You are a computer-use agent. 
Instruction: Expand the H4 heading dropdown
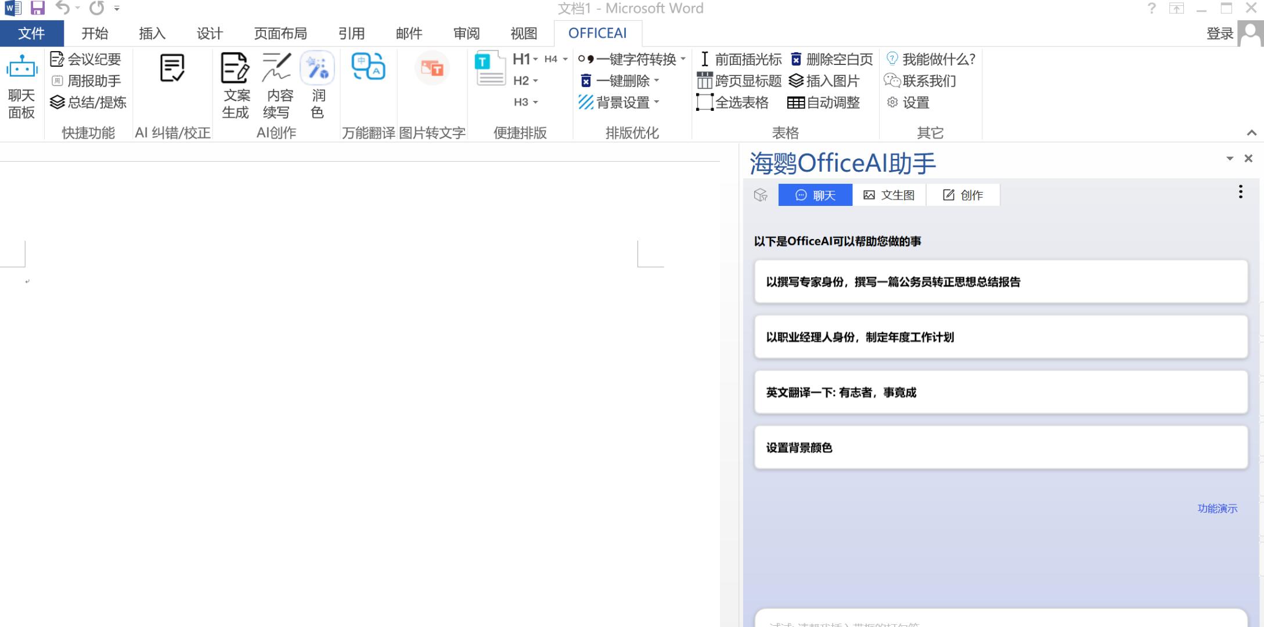click(565, 59)
